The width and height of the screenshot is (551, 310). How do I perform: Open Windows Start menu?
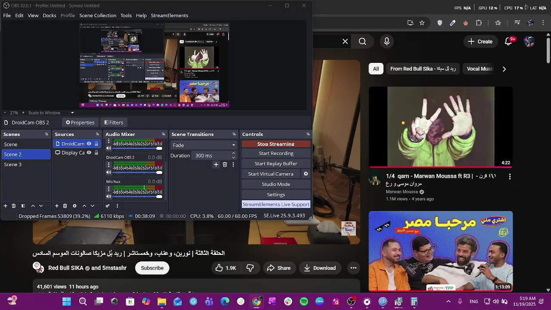coord(67,301)
